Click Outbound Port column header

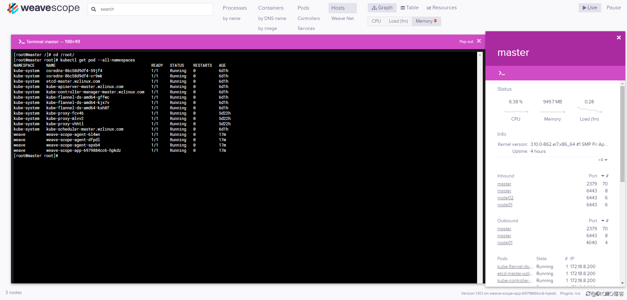(x=593, y=221)
